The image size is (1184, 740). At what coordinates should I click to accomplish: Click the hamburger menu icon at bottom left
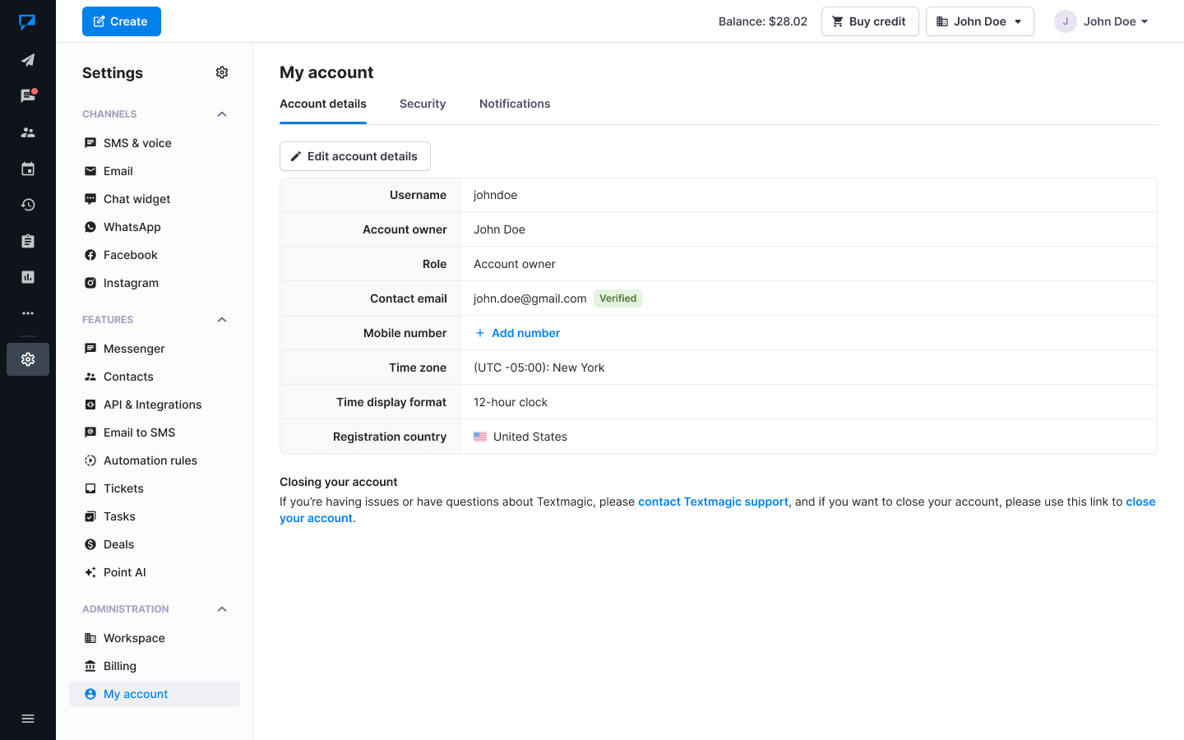click(x=28, y=719)
